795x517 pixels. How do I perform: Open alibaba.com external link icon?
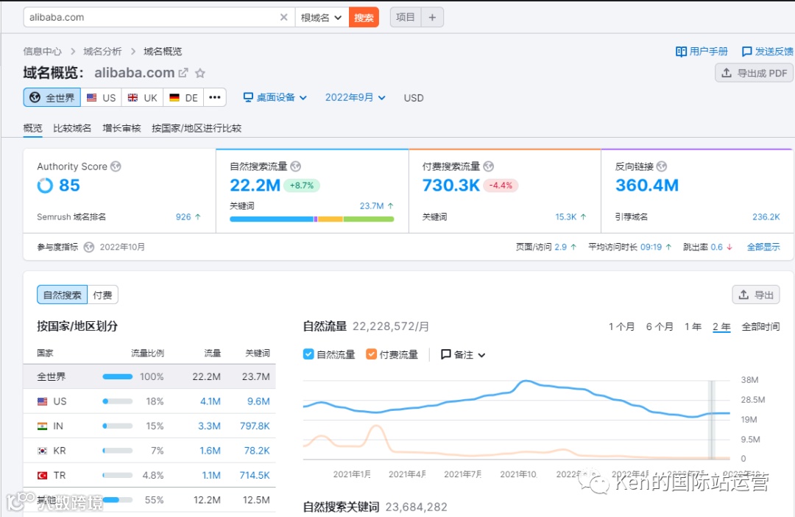(x=183, y=73)
